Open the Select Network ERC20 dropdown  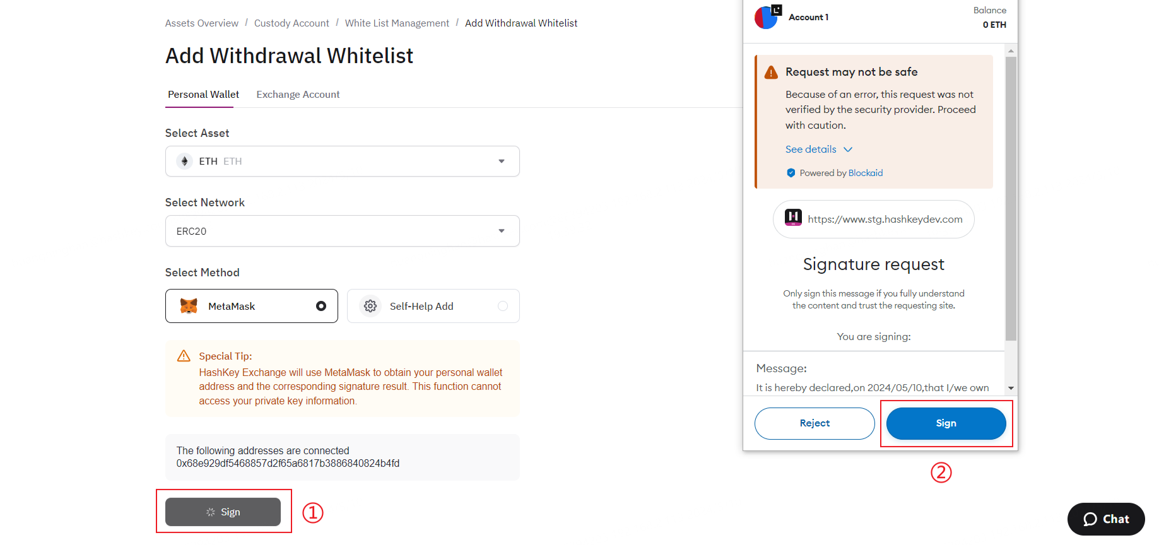pos(343,231)
